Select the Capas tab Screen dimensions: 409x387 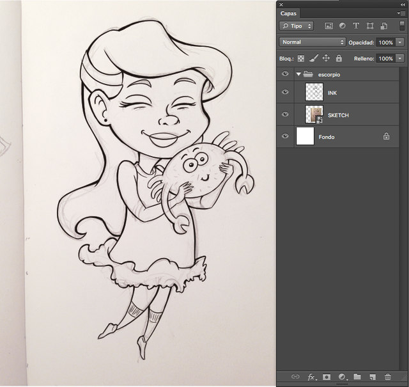tap(288, 13)
